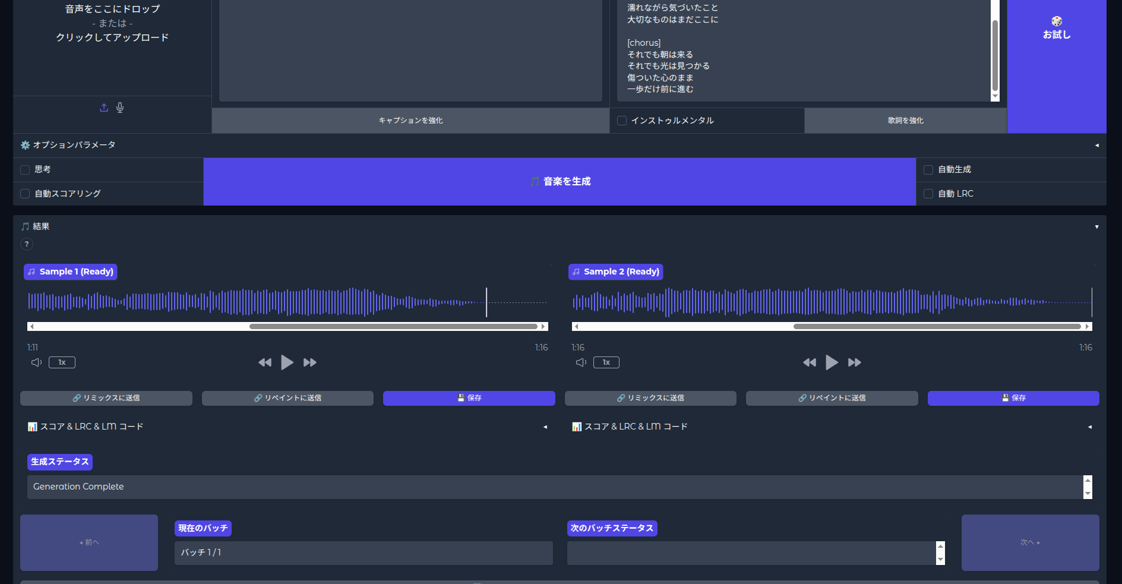
Task: Click the lyrics text area
Action: tap(804, 50)
